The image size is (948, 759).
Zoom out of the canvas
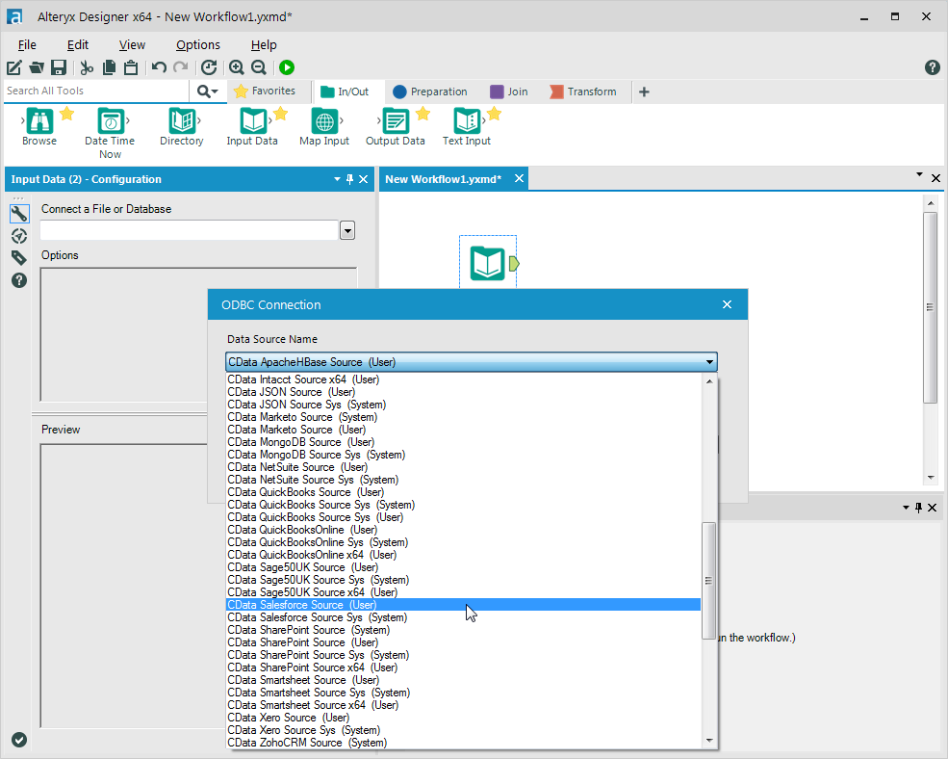point(259,67)
